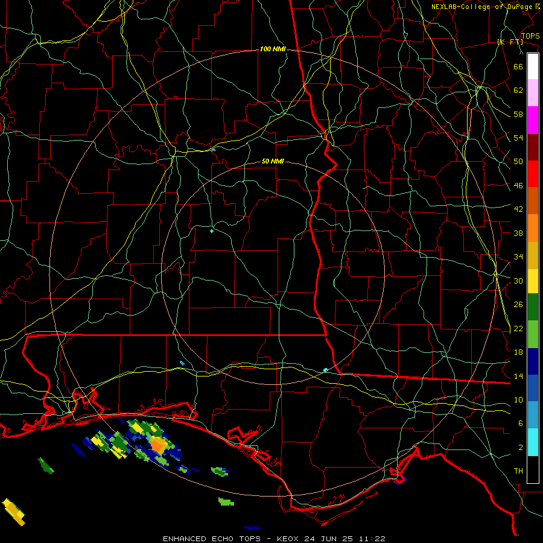Screen dimensions: 543x543
Task: Click the legend value 22
Action: (518, 328)
